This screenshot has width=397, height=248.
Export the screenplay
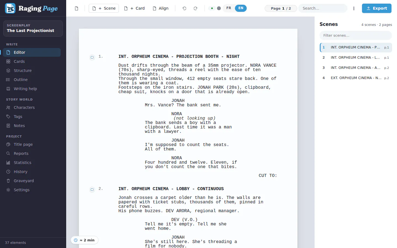(377, 8)
